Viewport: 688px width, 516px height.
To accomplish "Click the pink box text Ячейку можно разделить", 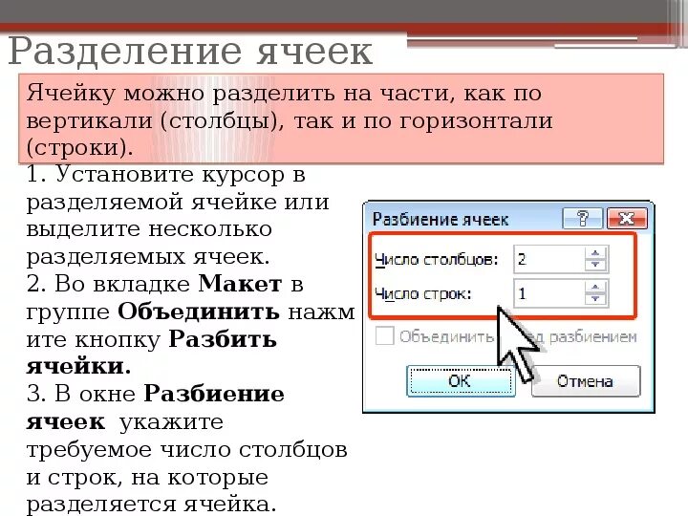I will [183, 93].
